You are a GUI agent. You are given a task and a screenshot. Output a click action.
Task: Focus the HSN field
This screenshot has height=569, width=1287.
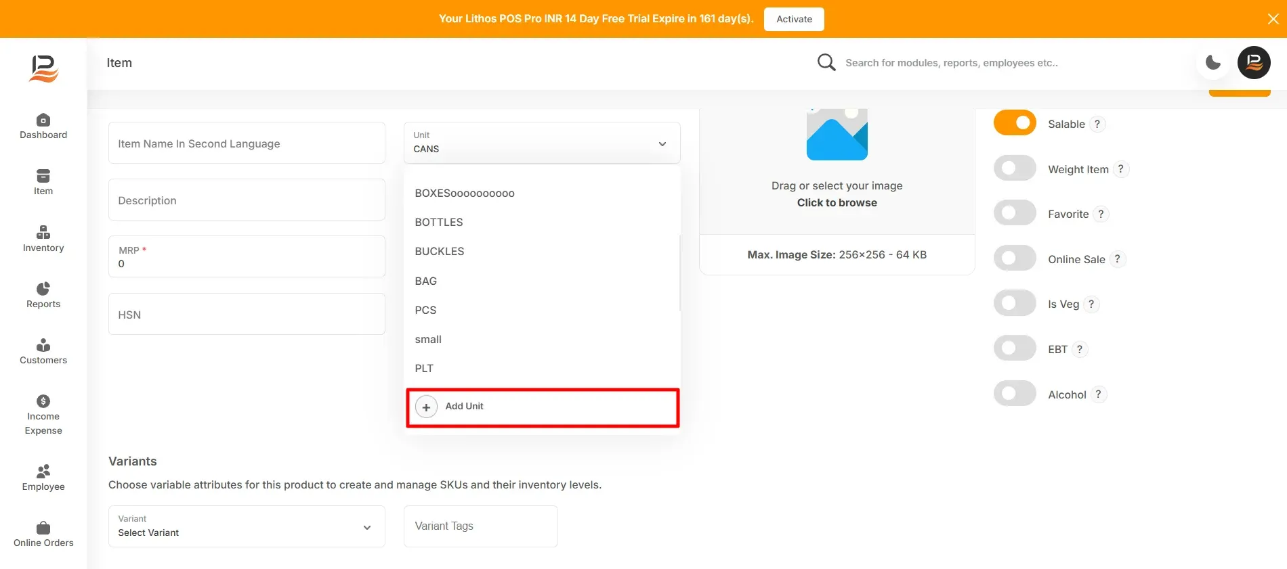tap(247, 314)
